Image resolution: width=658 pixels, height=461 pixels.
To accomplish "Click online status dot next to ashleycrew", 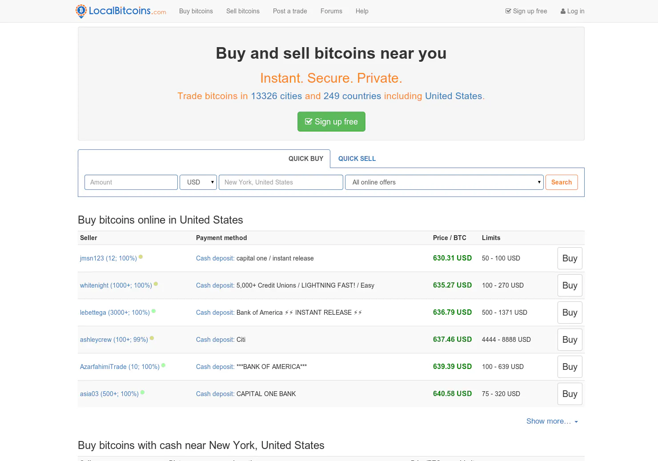I will click(x=152, y=338).
